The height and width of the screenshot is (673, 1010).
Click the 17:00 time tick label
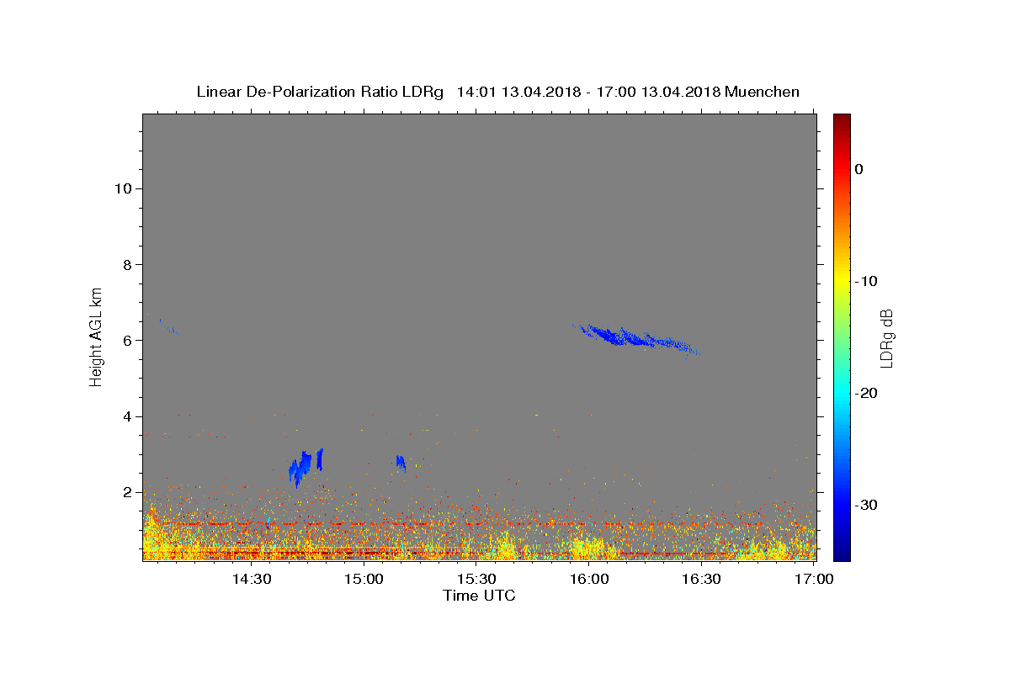[814, 579]
